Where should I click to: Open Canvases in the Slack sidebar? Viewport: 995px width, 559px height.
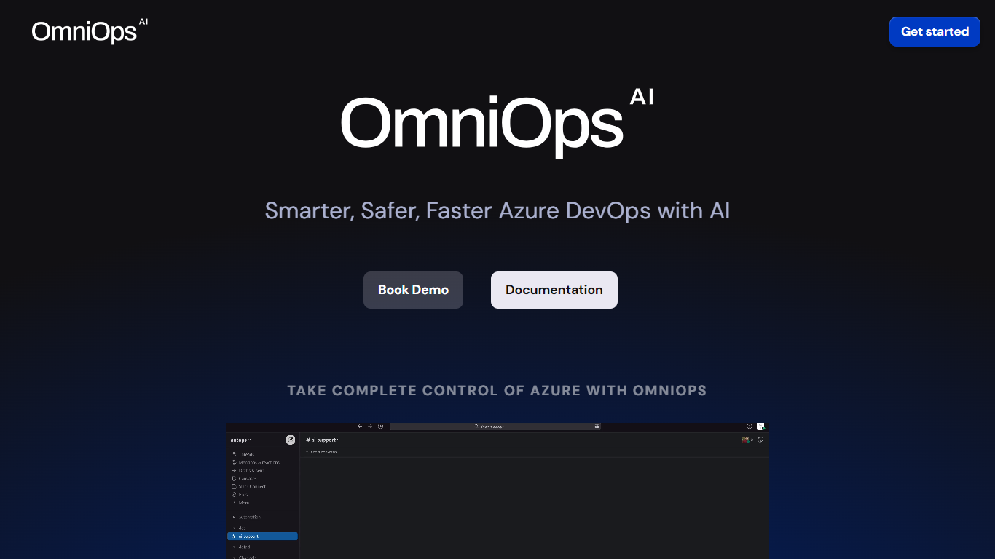tap(244, 478)
